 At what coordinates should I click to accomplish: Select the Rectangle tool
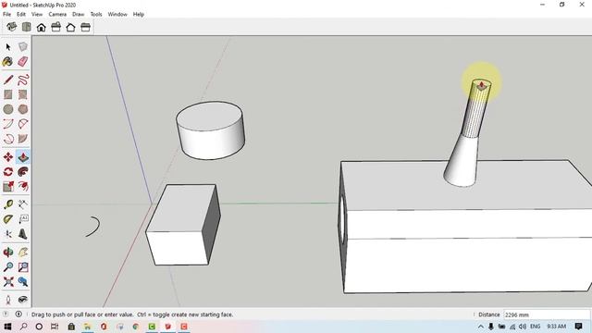[8, 94]
